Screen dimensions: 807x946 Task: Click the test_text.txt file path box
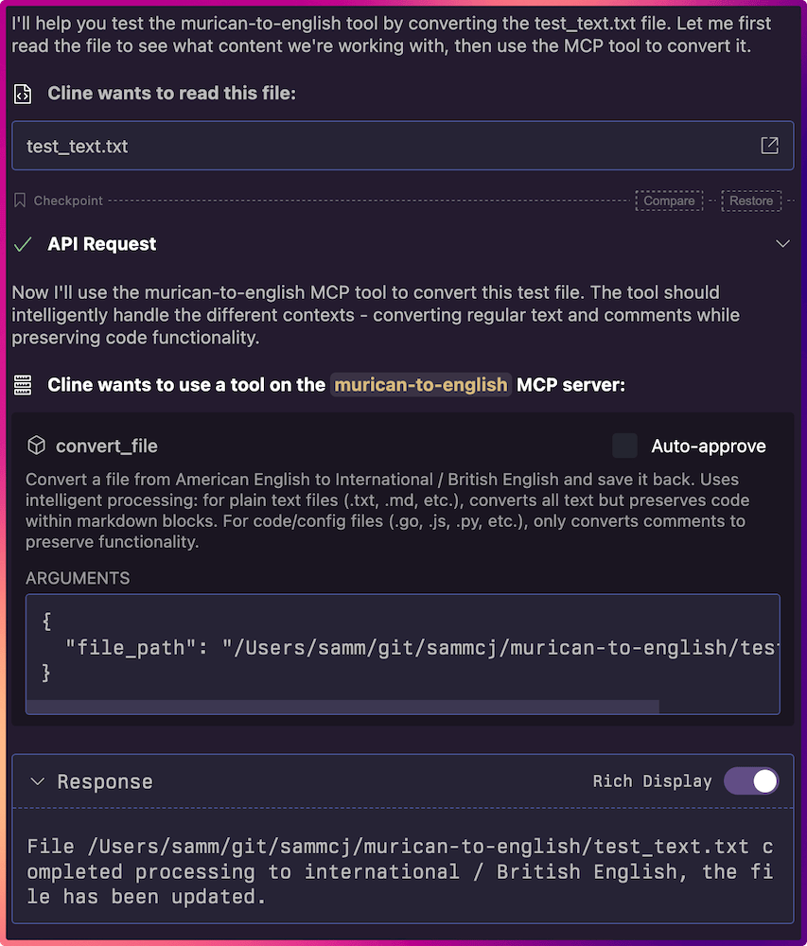pos(403,146)
